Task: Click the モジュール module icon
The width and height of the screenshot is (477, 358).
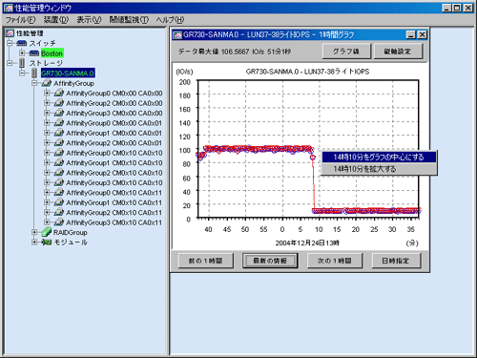Action: pyautogui.click(x=47, y=242)
